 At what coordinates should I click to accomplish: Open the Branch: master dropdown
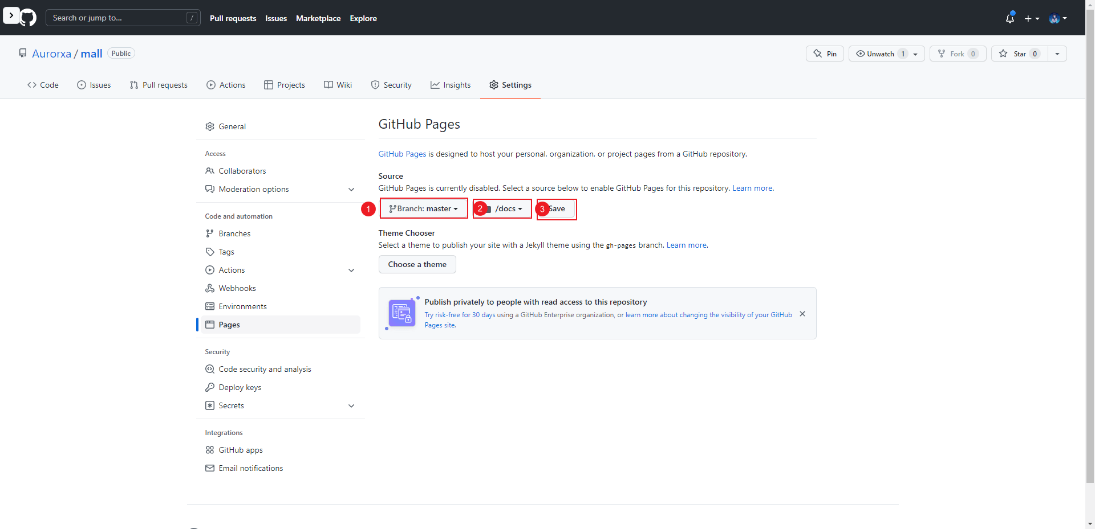pos(424,208)
